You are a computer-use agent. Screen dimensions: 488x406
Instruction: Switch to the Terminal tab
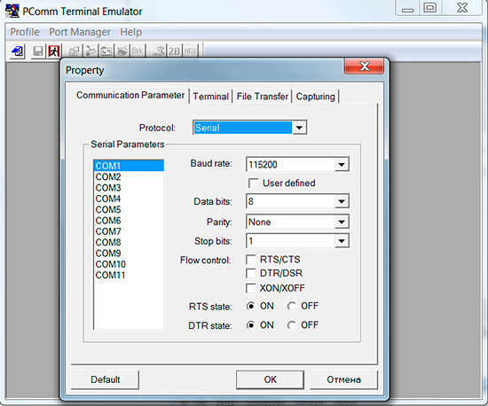pyautogui.click(x=210, y=97)
